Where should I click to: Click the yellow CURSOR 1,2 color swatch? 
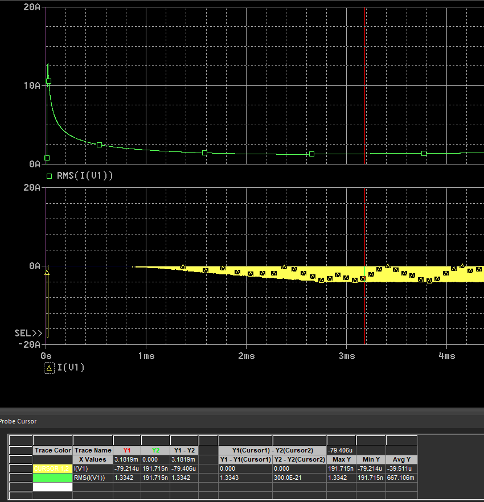click(52, 469)
